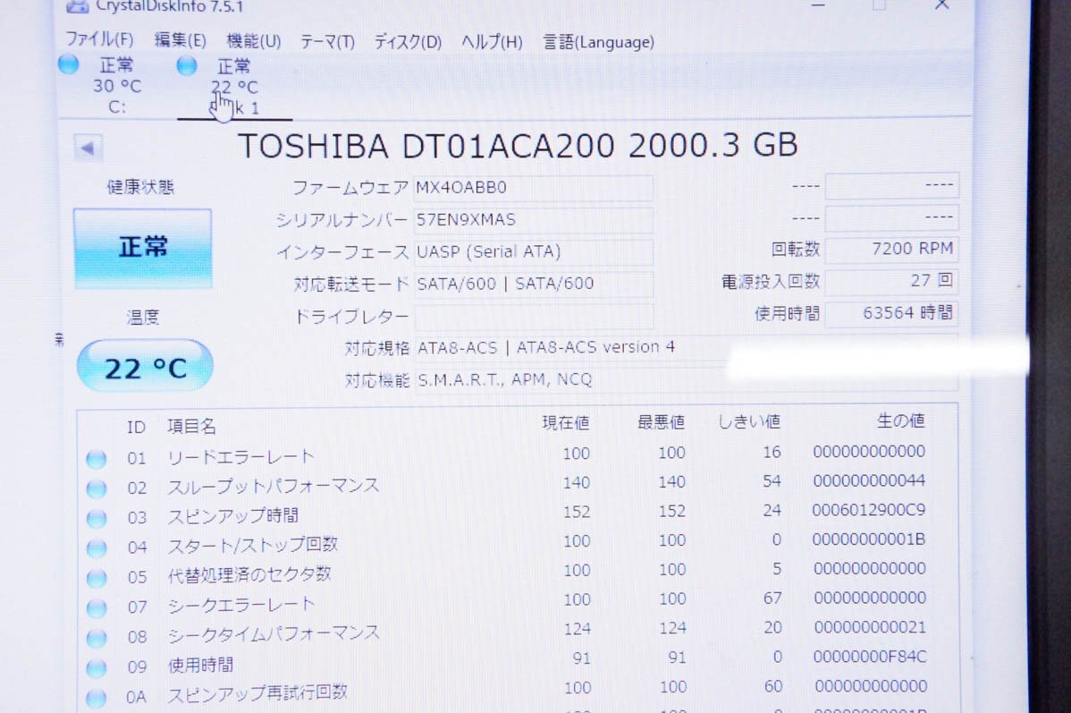Click the disk title TOSHIBA DT01ACA200 2000.3 GB
Screen dimensions: 1071x713
tap(518, 146)
